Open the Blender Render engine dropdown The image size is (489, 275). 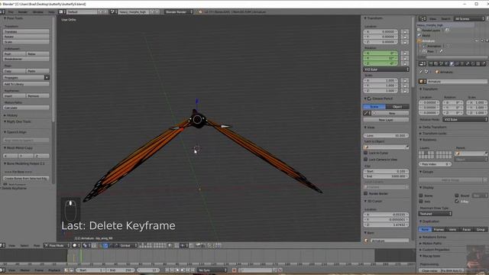178,12
